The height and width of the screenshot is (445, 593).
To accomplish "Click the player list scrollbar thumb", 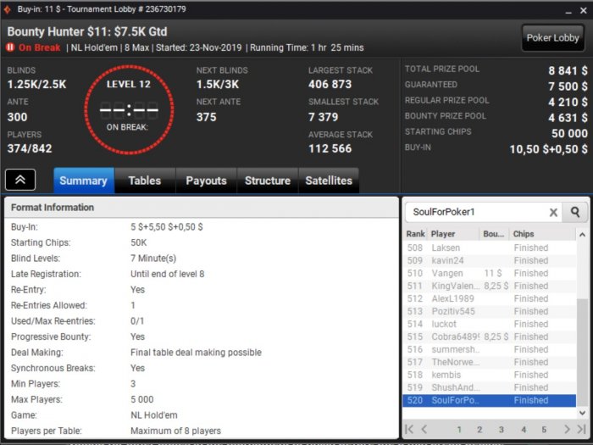I will coord(583,353).
